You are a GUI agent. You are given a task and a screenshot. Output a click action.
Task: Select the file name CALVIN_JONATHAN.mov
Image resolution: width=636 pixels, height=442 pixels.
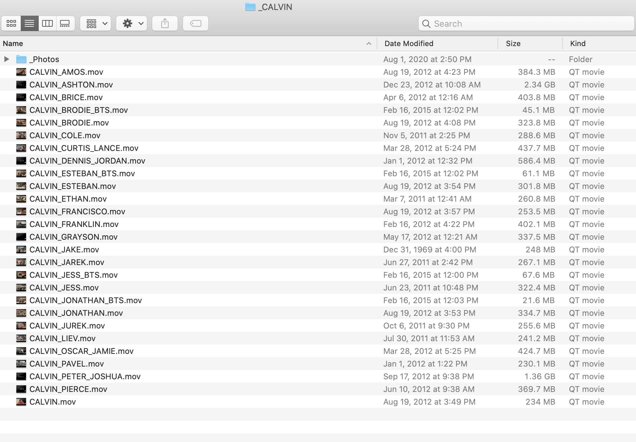tap(76, 313)
